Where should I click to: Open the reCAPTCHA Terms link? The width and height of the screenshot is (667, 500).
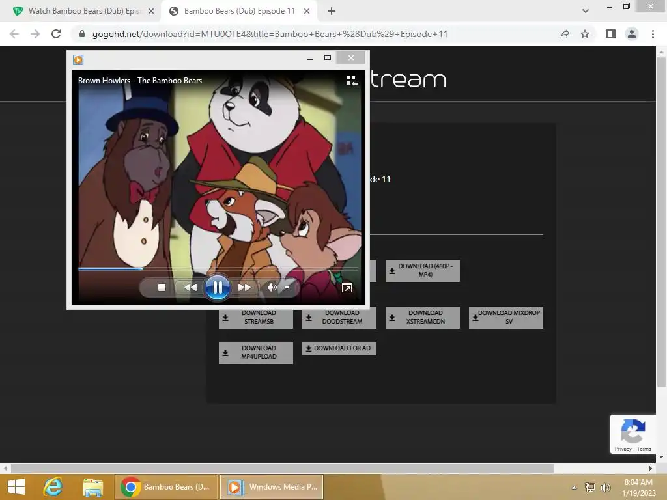tap(644, 449)
